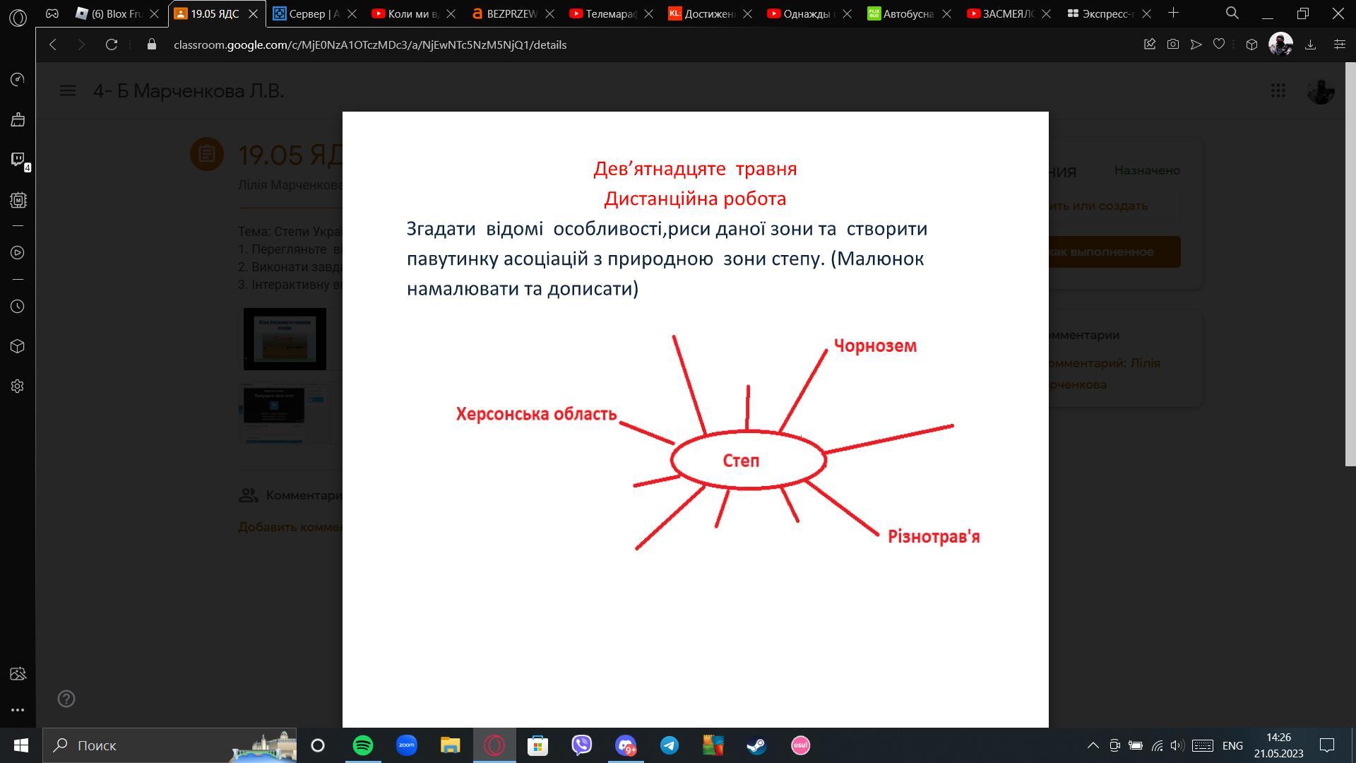Open sidebar Settings gear icon
This screenshot has width=1356, height=763.
coord(18,386)
